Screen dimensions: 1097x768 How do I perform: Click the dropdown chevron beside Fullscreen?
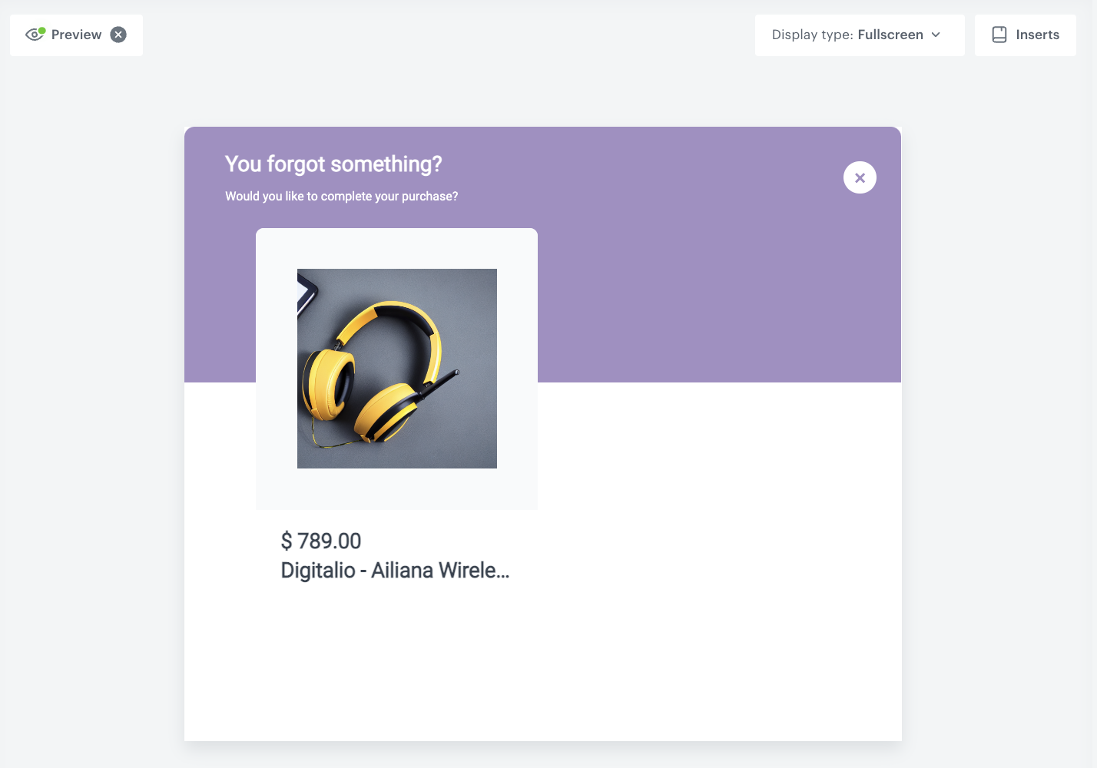(x=936, y=35)
